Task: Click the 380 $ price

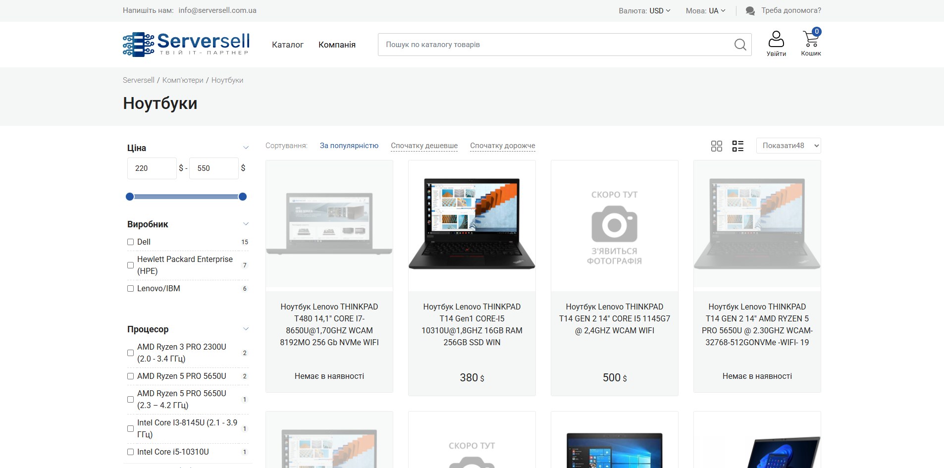Action: tap(472, 378)
